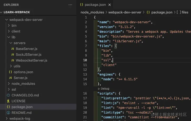Collapse the lib folder chevron

click(x=9, y=37)
